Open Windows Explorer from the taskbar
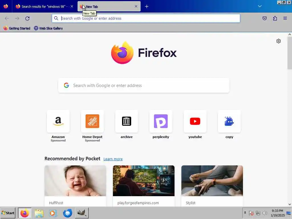 (x=39, y=213)
